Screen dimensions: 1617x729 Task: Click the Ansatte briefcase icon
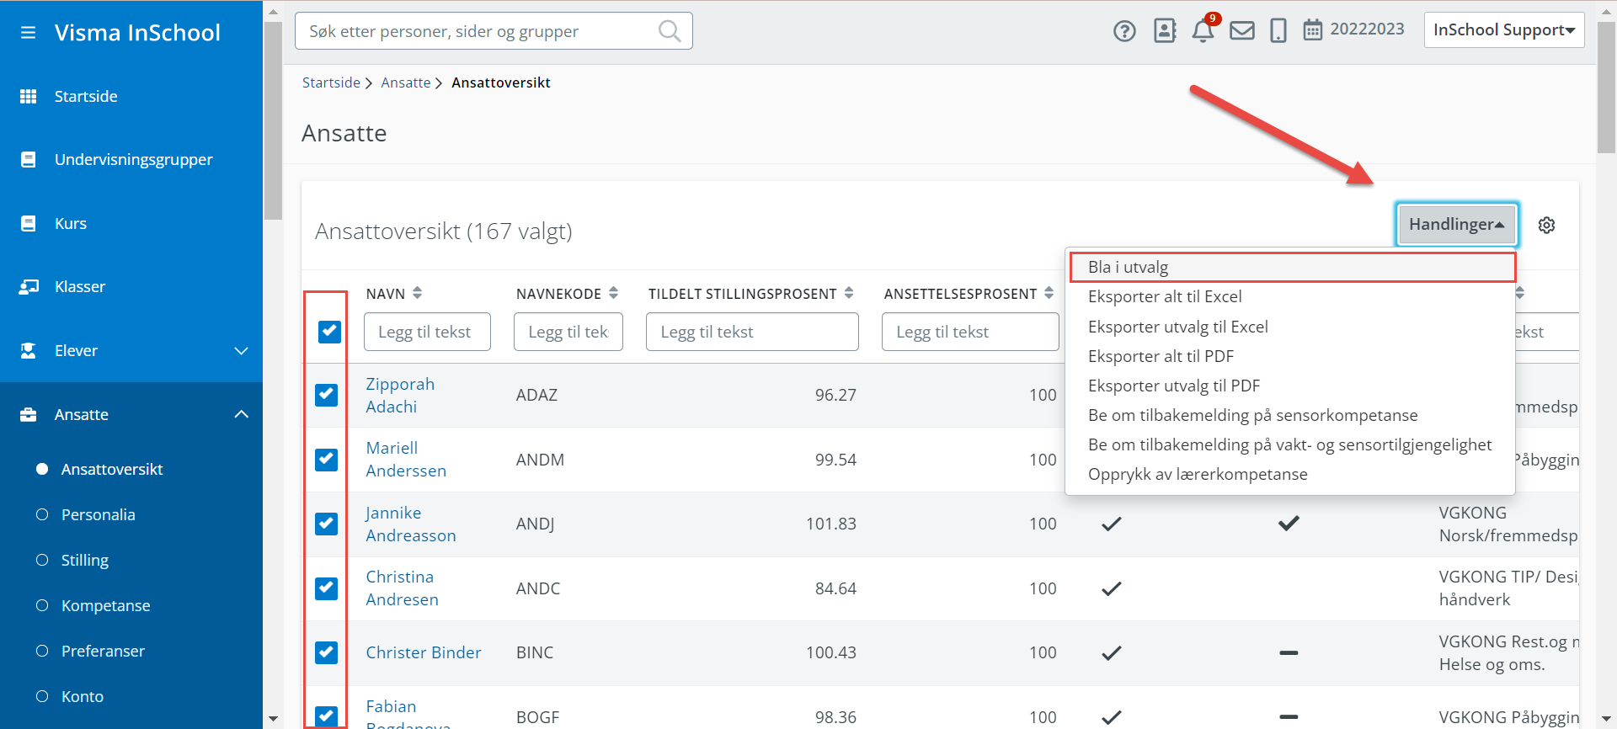point(28,414)
